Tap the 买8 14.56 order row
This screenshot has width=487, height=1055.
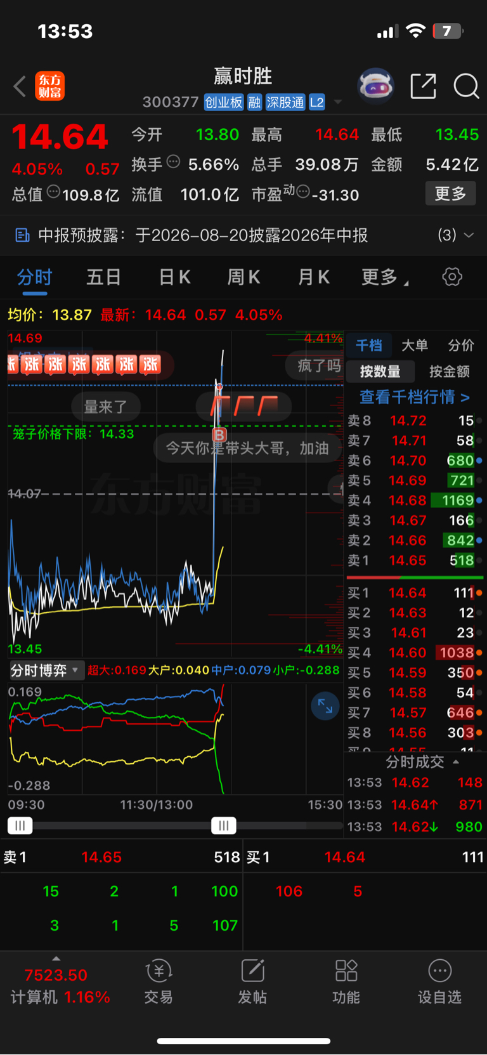click(x=415, y=733)
